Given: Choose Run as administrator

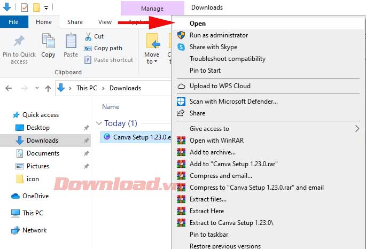Looking at the screenshot, I should point(268,35).
